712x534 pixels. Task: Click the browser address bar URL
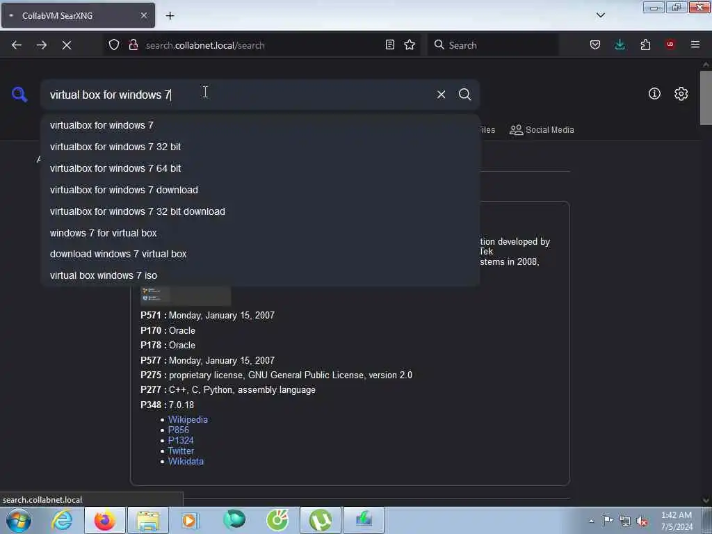(x=261, y=45)
